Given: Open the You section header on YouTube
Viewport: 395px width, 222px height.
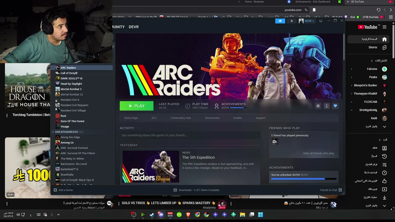Looking at the screenshot, I should point(383,140).
